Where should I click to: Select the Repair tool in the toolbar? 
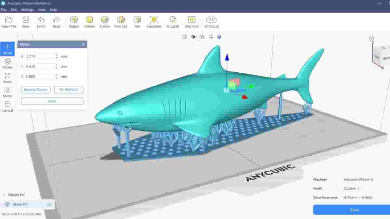[x=73, y=21]
